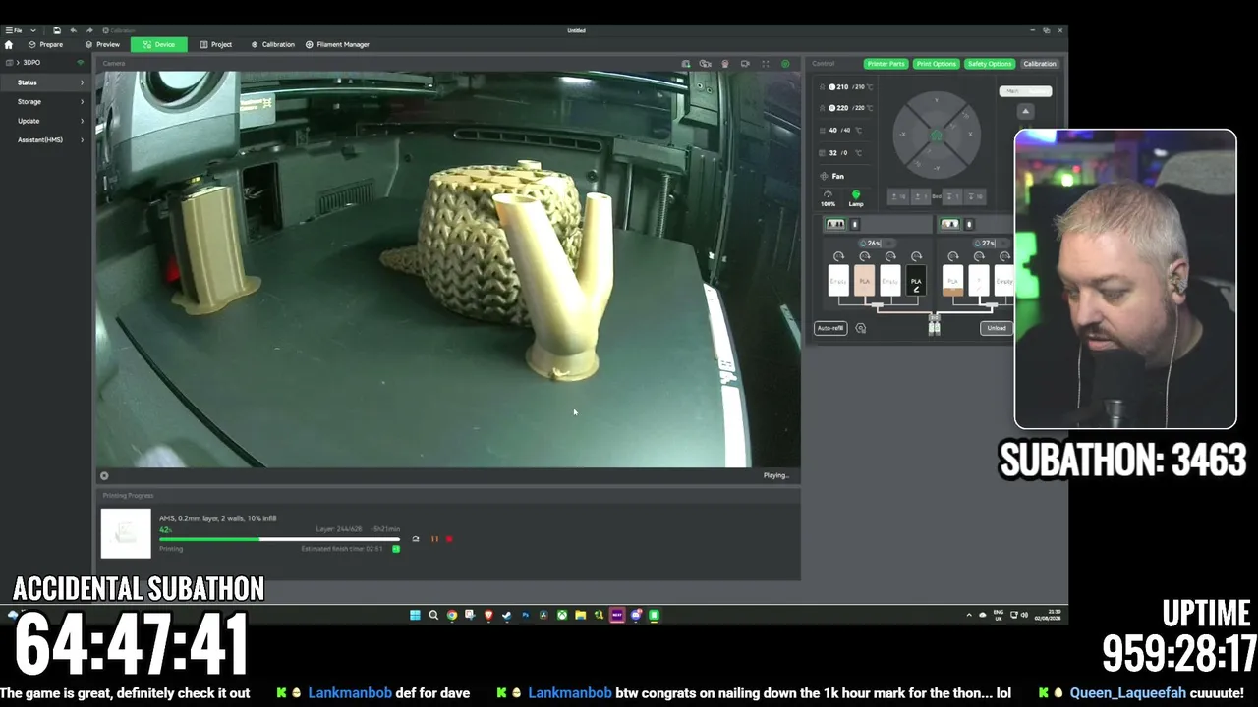Switch to the Preview tab
This screenshot has width=1258, height=707.
[102, 44]
